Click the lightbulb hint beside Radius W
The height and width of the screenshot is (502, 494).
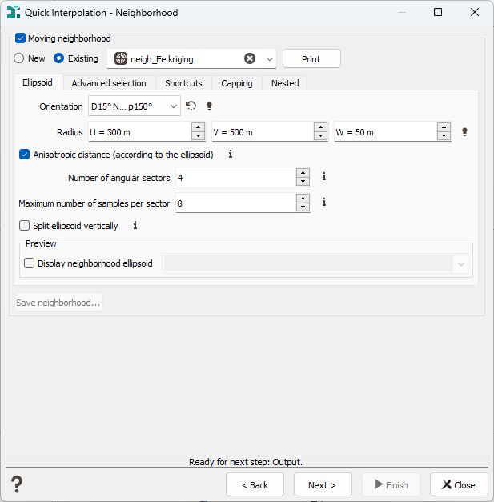point(464,132)
